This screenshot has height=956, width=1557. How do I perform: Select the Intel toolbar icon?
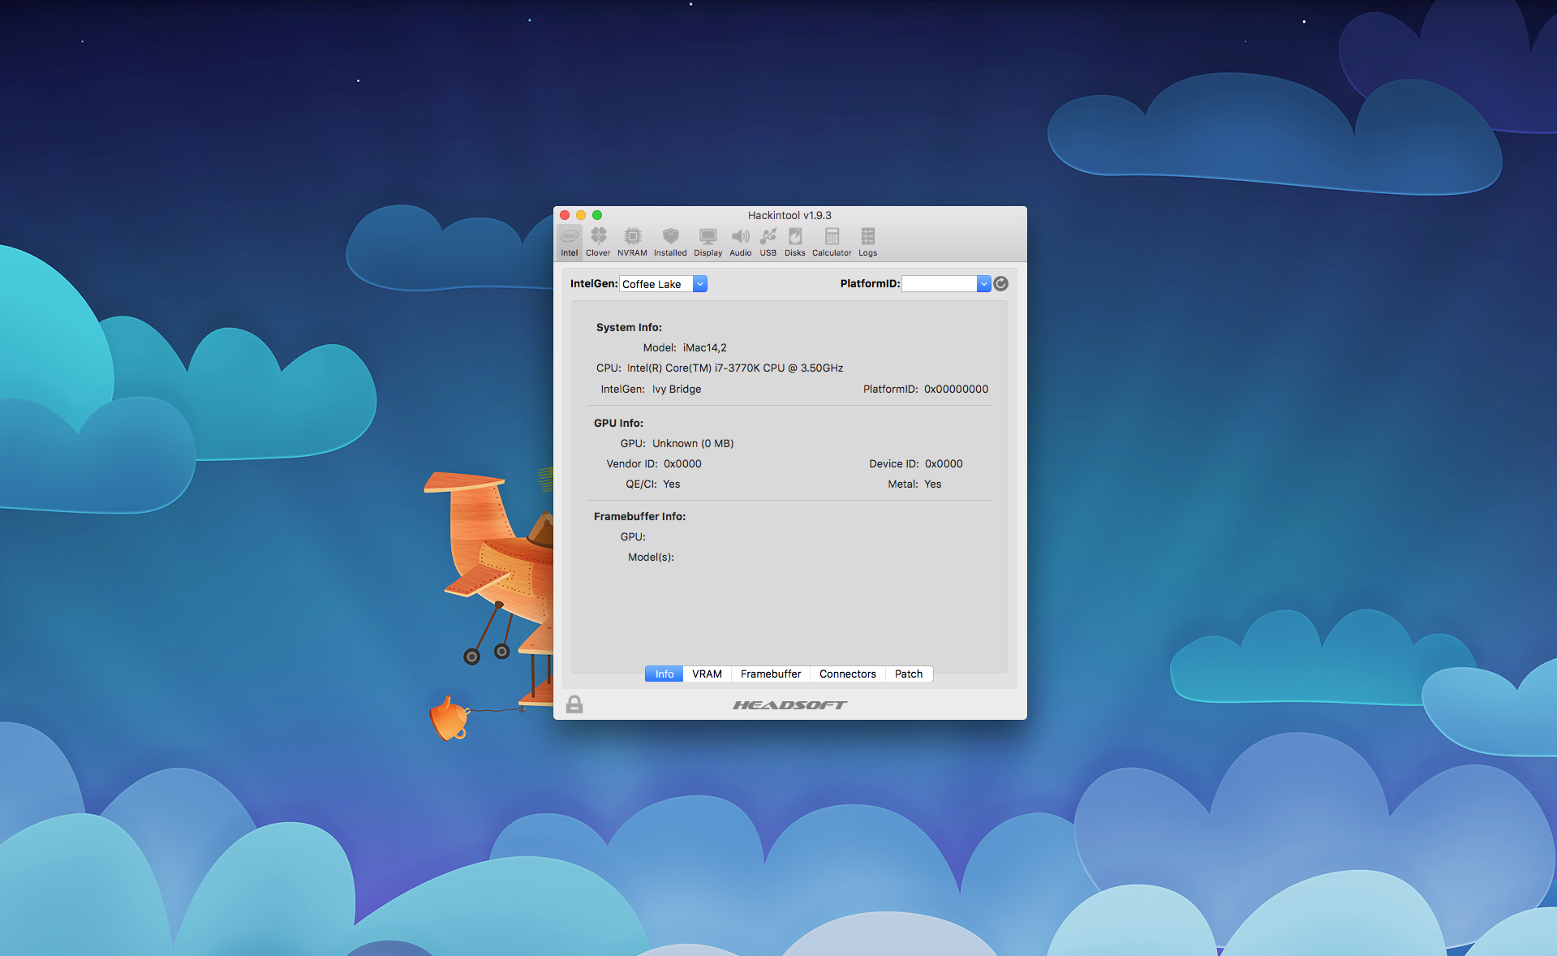pos(570,242)
